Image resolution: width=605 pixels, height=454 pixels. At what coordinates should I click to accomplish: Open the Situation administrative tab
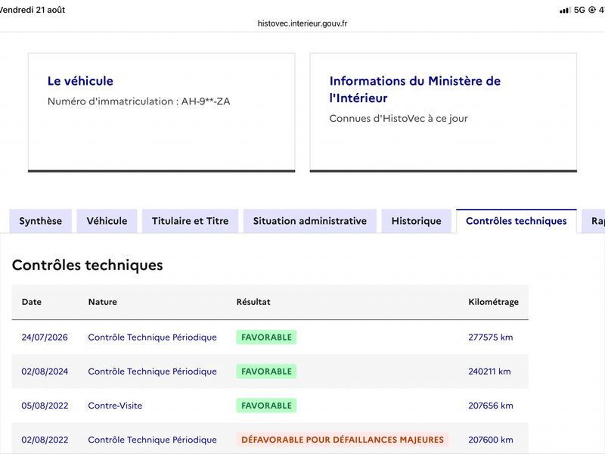(310, 221)
